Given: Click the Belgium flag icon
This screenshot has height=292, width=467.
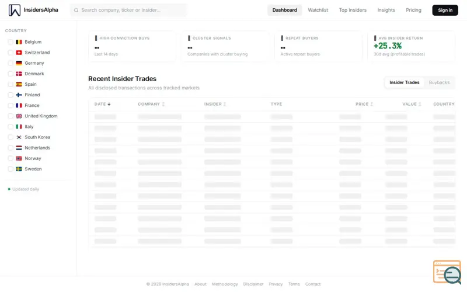Looking at the screenshot, I should (19, 42).
